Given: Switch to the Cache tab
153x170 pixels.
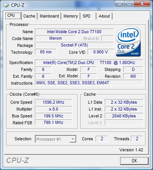Looking at the screenshot, I should click(29, 16).
